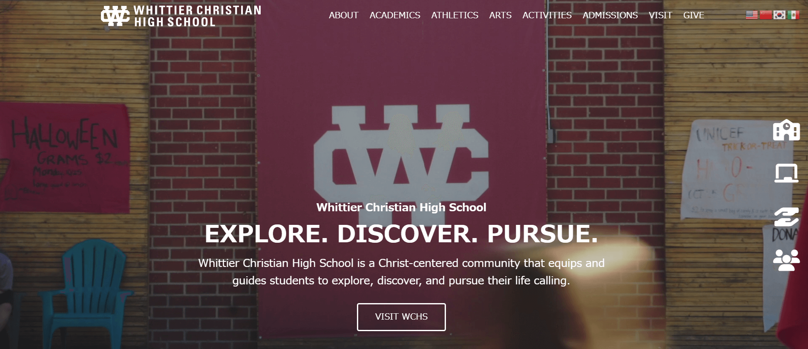Open the ACADEMICS menu
The image size is (808, 349).
pos(395,15)
